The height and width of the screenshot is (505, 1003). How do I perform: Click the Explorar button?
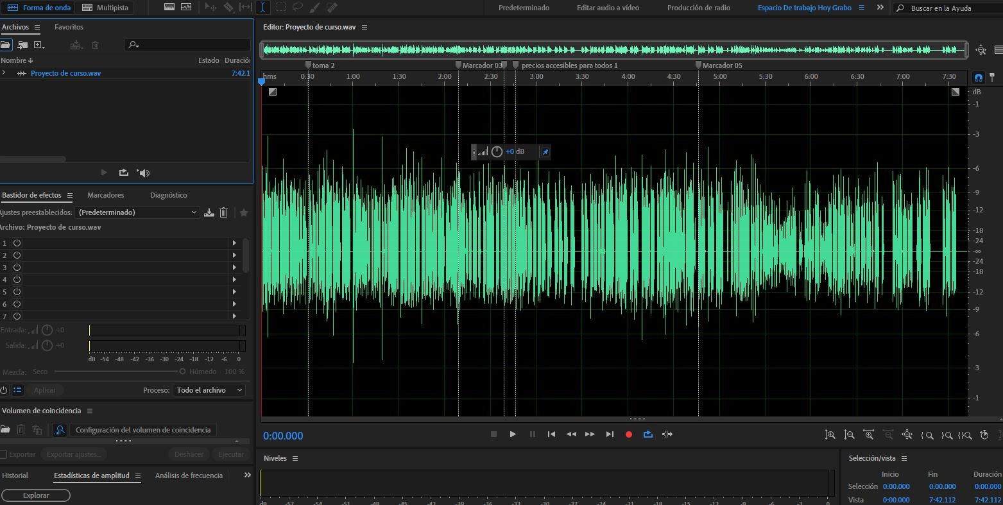point(36,495)
